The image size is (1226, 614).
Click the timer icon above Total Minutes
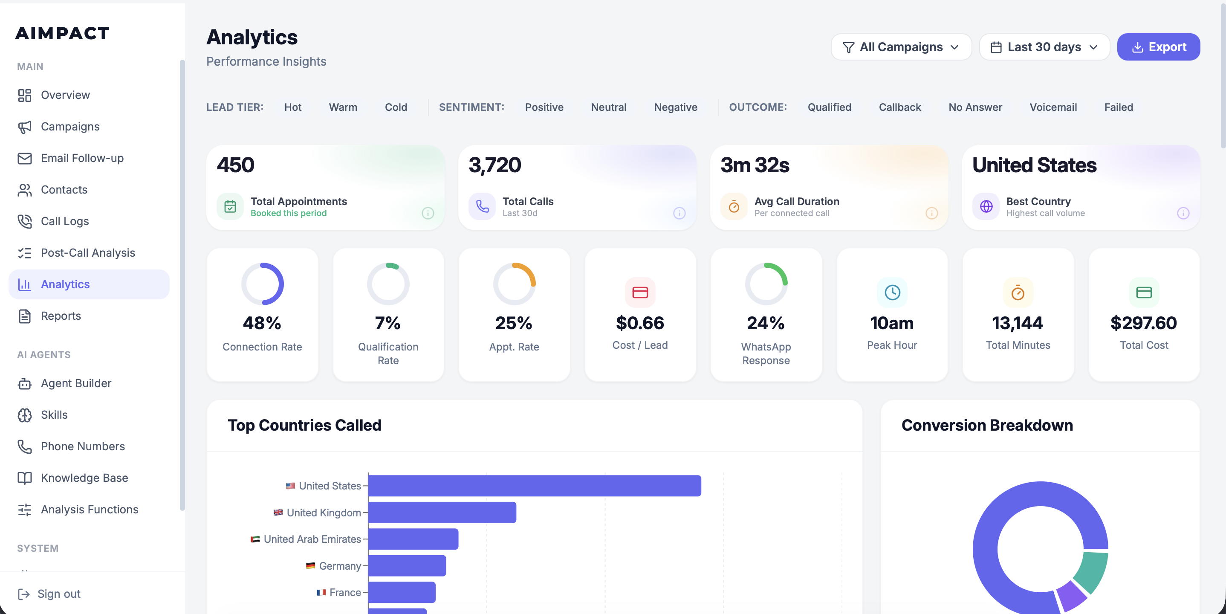[1018, 292]
